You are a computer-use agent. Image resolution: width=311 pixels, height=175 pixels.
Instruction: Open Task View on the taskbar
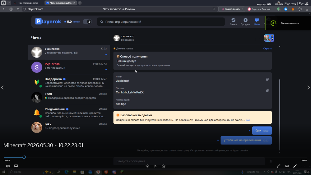tap(58, 172)
